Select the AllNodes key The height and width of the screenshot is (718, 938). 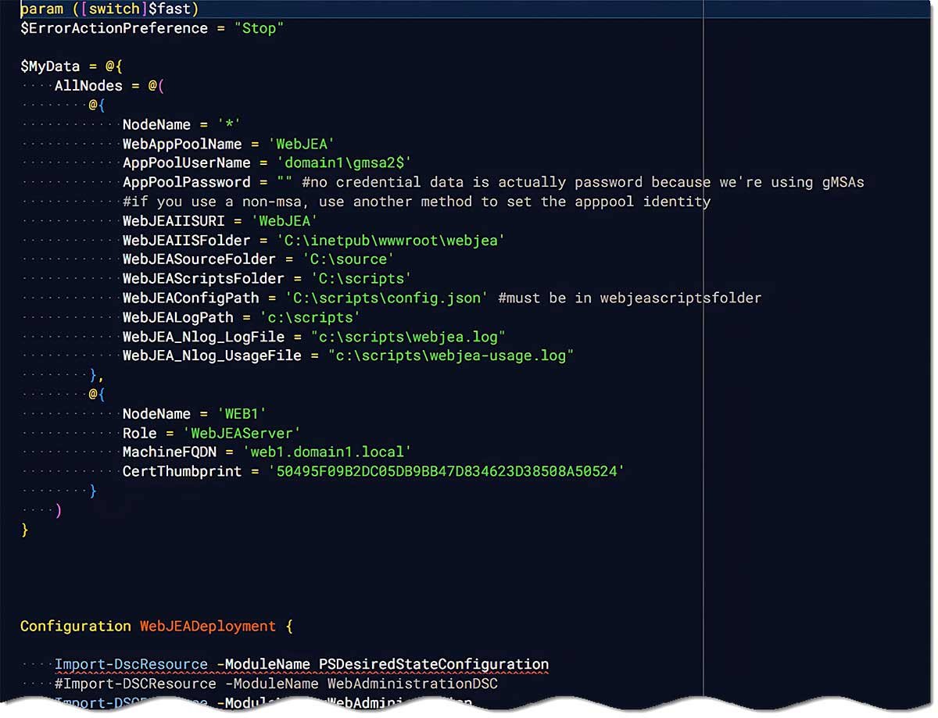tap(88, 86)
